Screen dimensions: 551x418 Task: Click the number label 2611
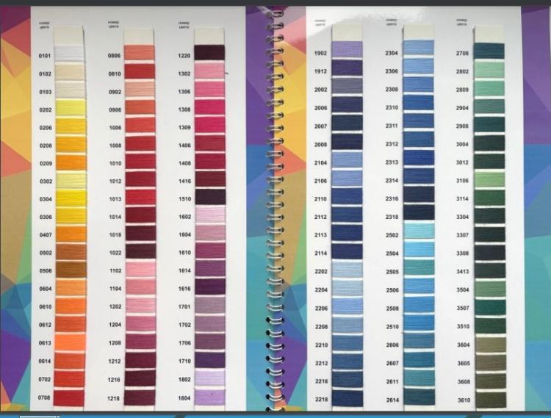[392, 381]
